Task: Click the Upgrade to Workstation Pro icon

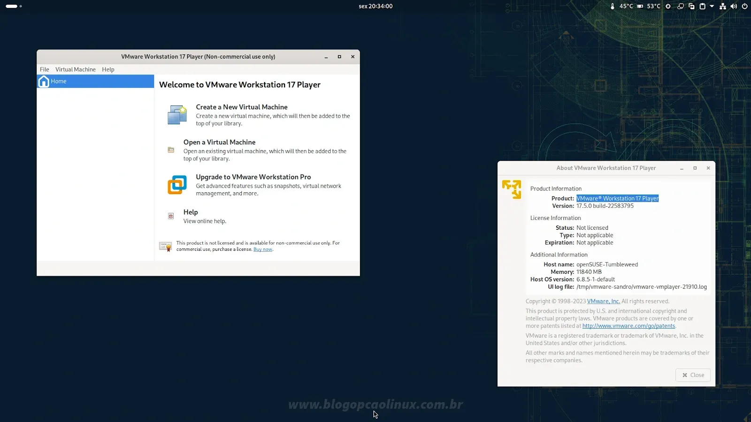Action: coord(177,185)
